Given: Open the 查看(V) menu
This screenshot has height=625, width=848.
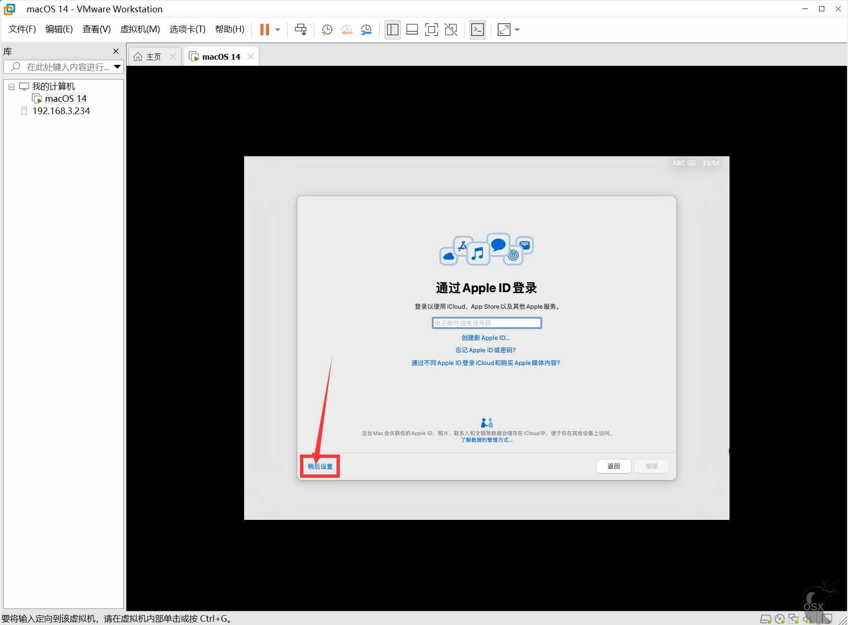Looking at the screenshot, I should (x=96, y=29).
